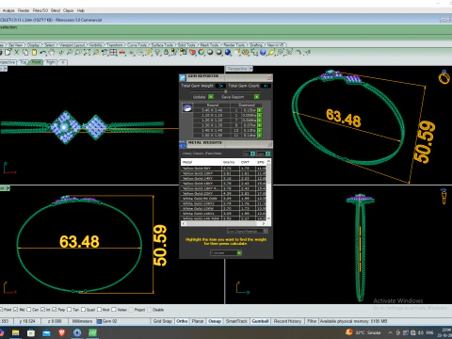
Task: Click the red car Set View icon
Action: click(122, 53)
